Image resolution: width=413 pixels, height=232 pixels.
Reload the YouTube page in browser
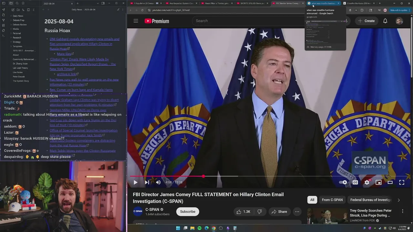(142, 10)
